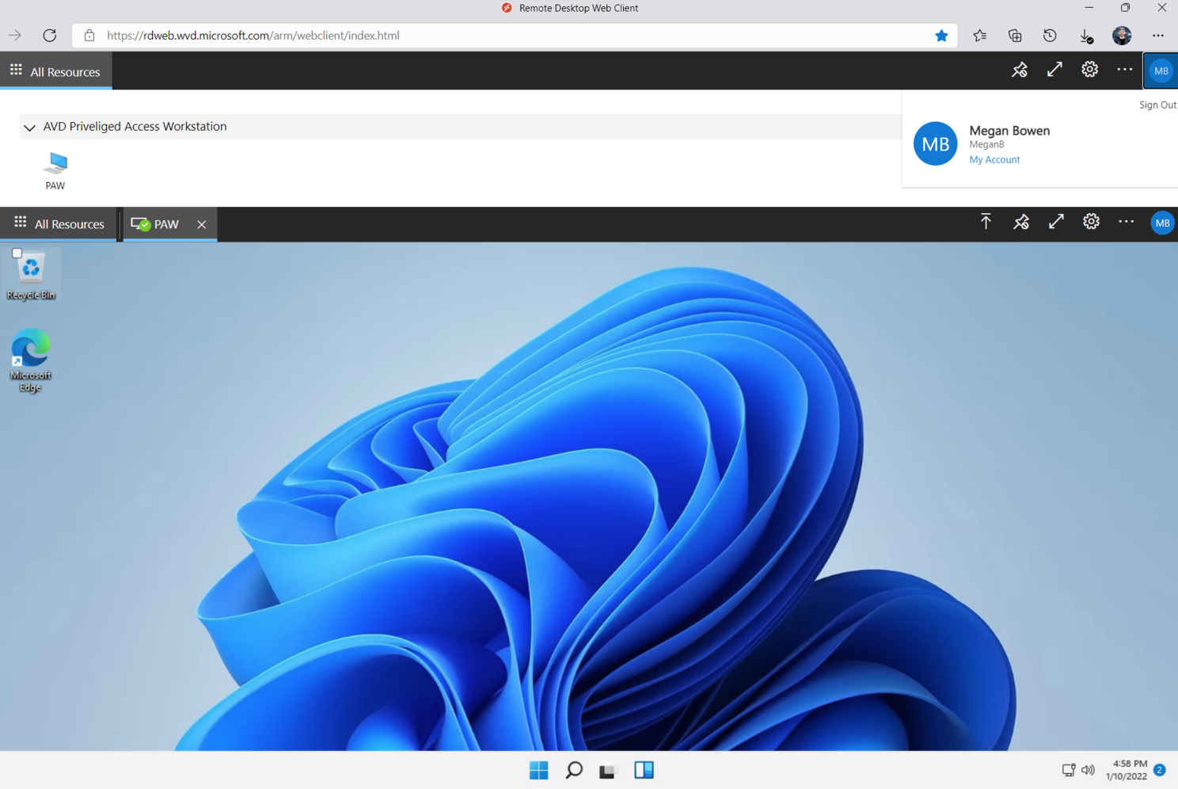
Task: Open browser Collections icon
Action: coord(1015,36)
